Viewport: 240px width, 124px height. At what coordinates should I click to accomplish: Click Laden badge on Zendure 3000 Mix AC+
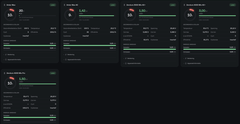click(x=173, y=5)
